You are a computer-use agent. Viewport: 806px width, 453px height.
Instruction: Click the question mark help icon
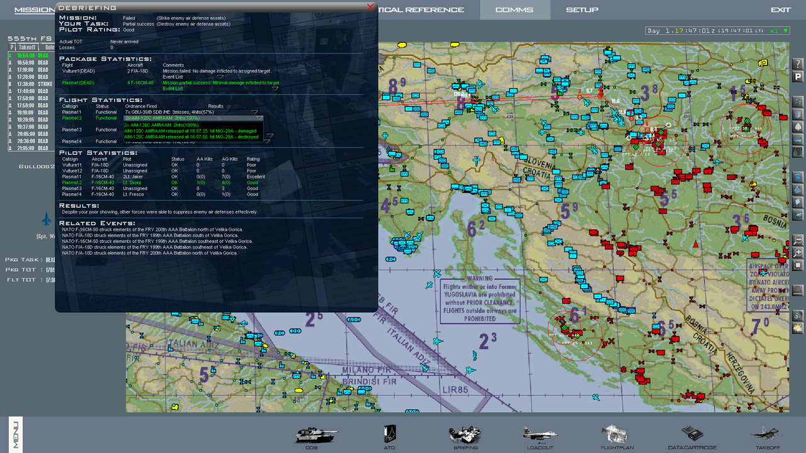tap(798, 64)
